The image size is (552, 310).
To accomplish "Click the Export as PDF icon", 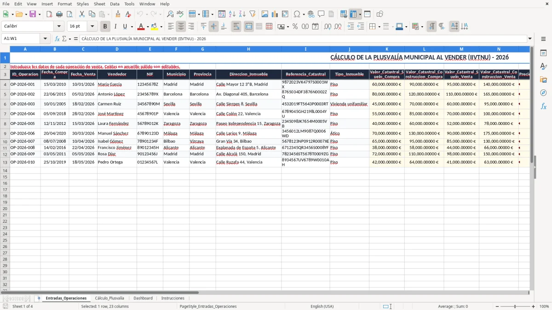I will pos(49,14).
